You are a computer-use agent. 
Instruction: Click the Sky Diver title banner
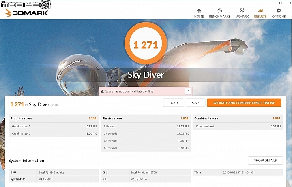(x=146, y=75)
